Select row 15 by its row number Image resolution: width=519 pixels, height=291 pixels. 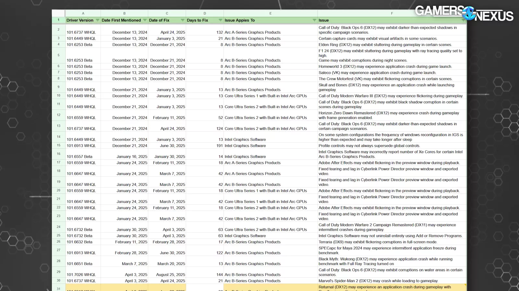click(x=58, y=145)
